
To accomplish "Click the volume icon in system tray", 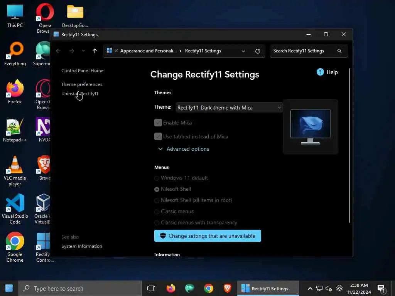I will click(x=329, y=288).
